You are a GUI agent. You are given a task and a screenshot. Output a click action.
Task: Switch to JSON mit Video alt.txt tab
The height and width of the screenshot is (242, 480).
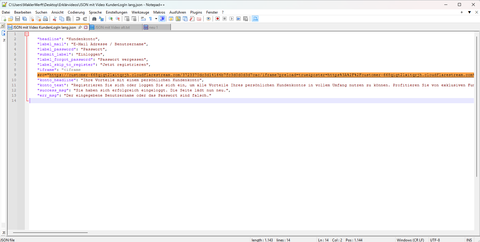[x=116, y=27]
